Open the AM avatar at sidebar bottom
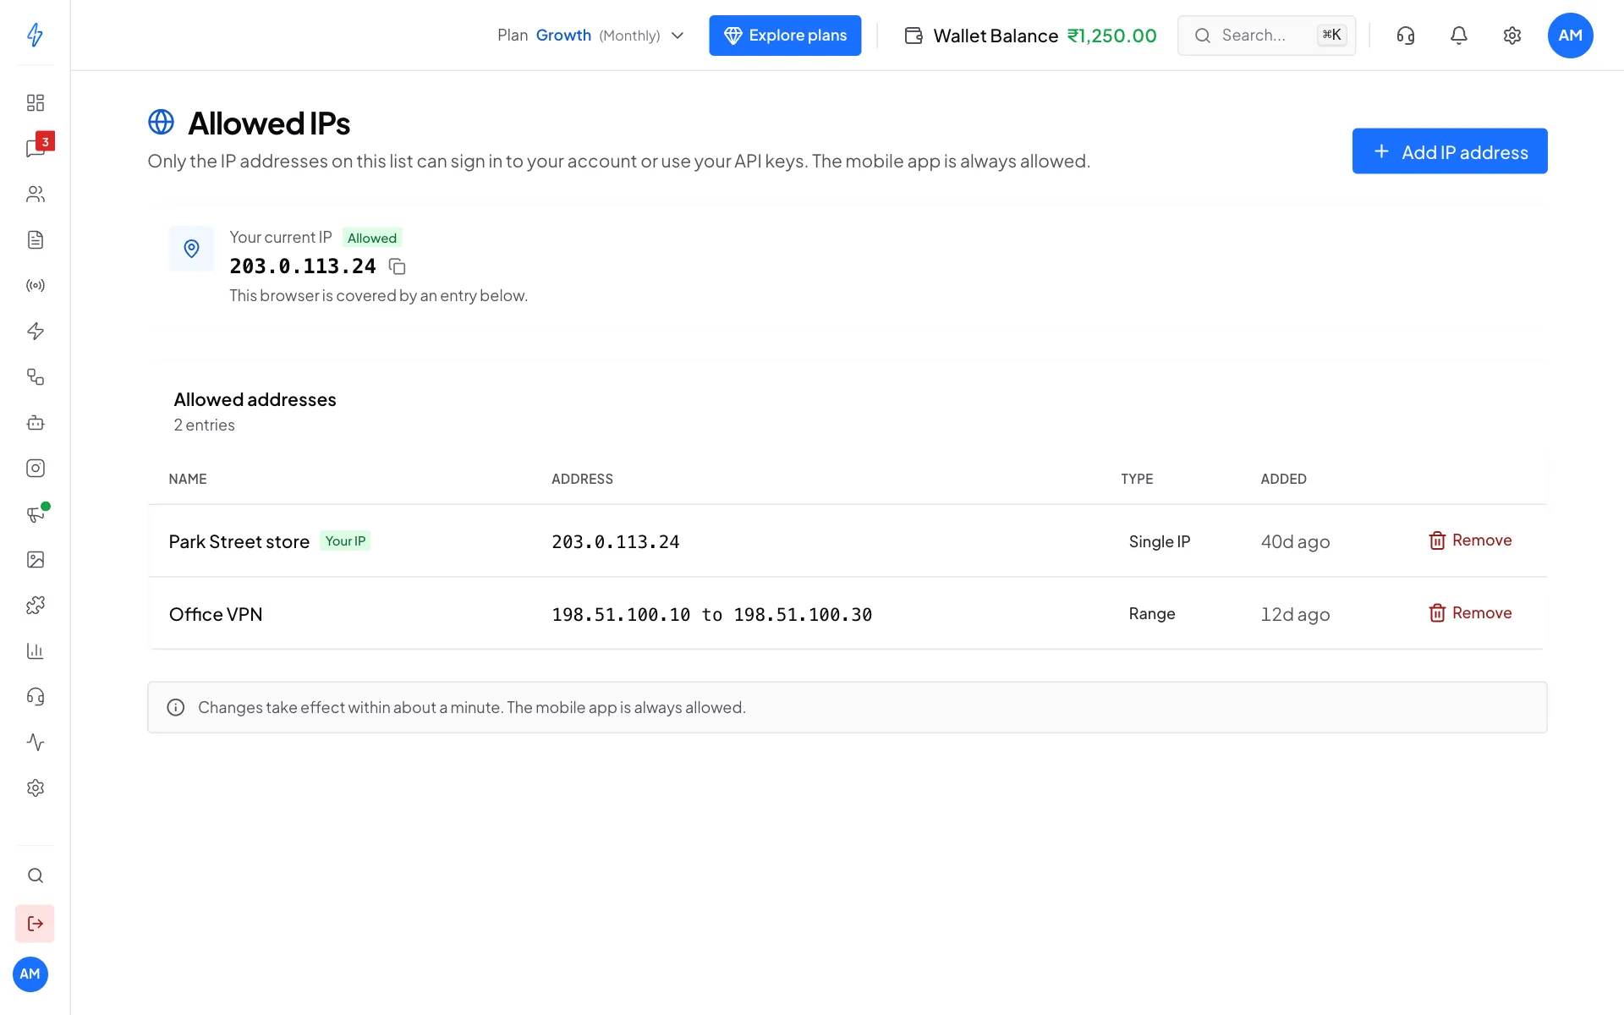 click(30, 974)
